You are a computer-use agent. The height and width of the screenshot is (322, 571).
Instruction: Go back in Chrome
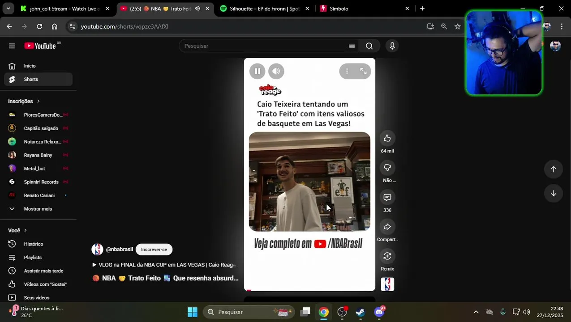[9, 26]
